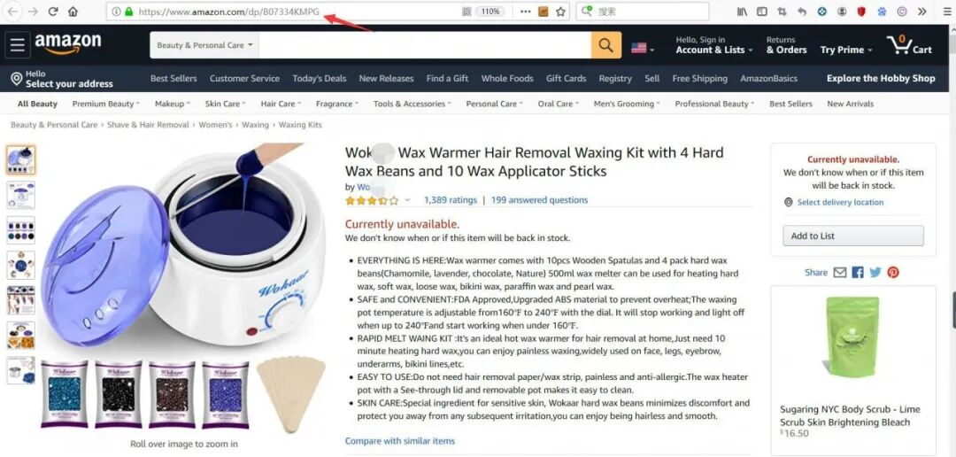Click into the Amazon search text field
Image resolution: width=956 pixels, height=457 pixels.
[425, 45]
